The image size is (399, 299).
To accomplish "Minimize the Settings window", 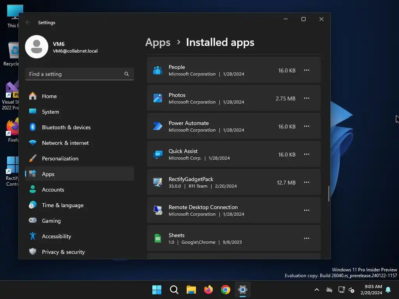I will point(286,19).
